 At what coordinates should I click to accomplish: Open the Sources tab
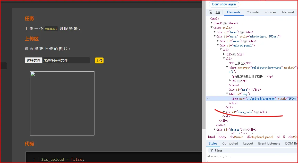[x=270, y=12]
